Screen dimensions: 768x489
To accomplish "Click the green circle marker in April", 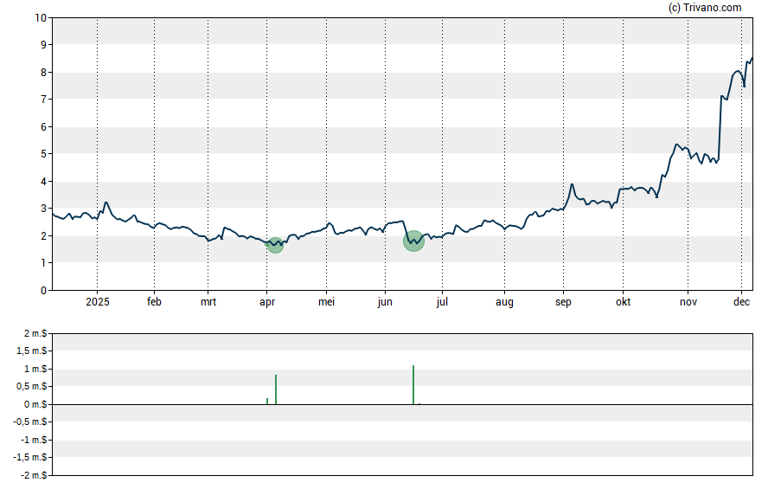I will point(275,245).
